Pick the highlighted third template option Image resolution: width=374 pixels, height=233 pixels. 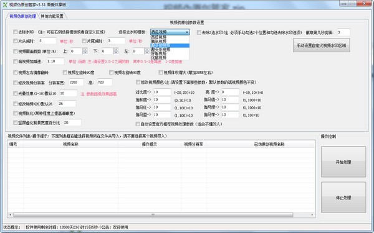(x=170, y=45)
